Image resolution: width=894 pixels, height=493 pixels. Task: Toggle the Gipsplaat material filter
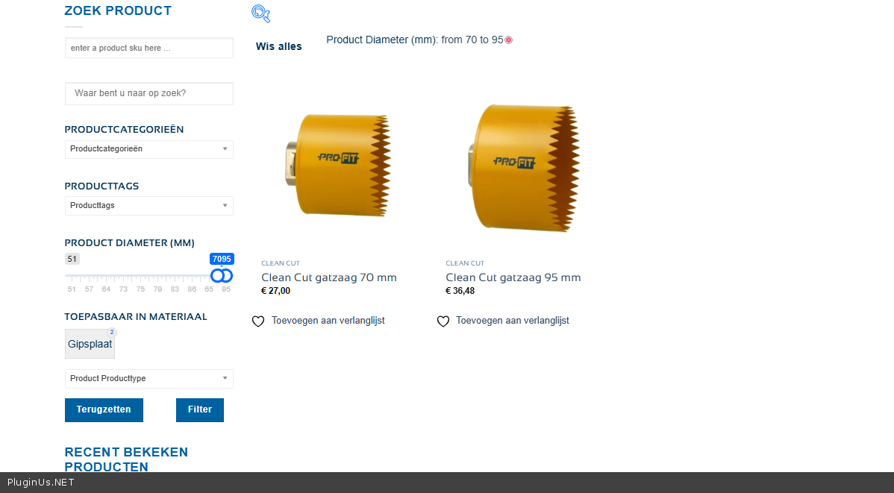point(90,344)
